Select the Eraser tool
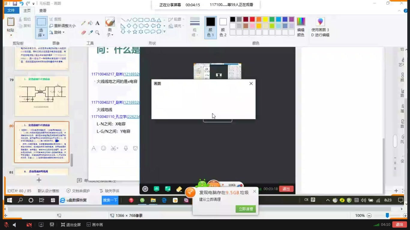 coord(83,32)
